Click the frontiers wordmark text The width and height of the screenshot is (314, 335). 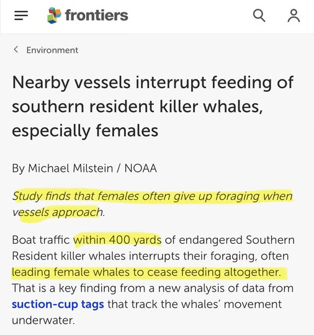coord(97,16)
